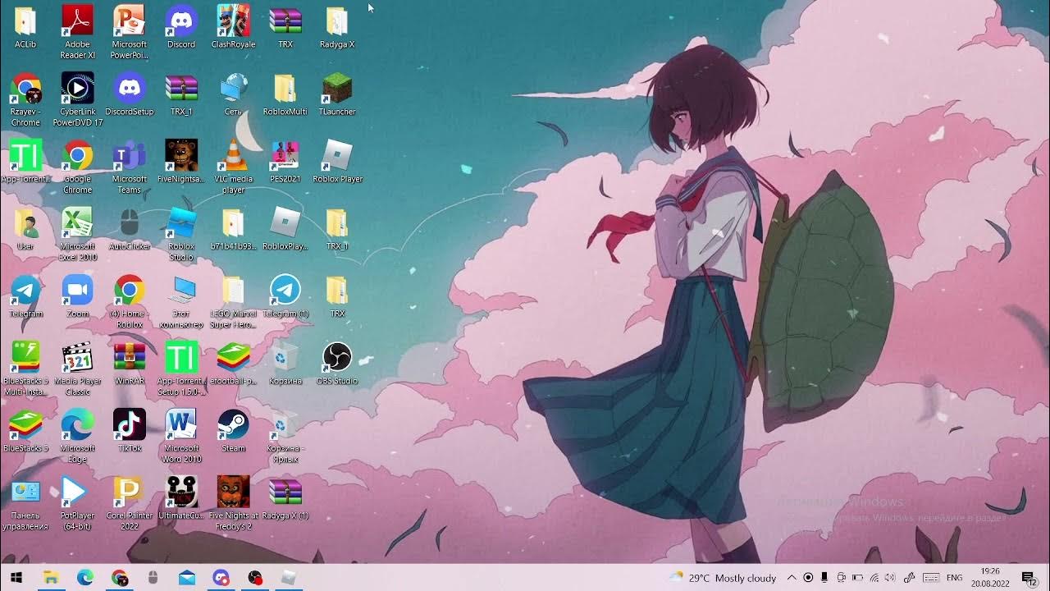Screen dimensions: 1050x591
Task: Switch to Chrome in the taskbar
Action: coord(120,578)
